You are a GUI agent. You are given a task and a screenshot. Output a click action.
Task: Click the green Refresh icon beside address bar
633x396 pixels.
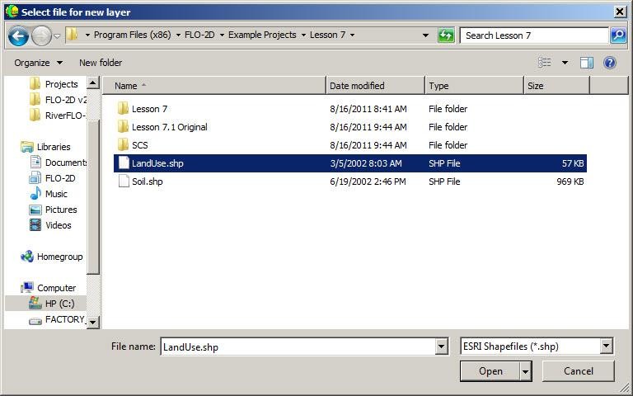click(x=446, y=35)
